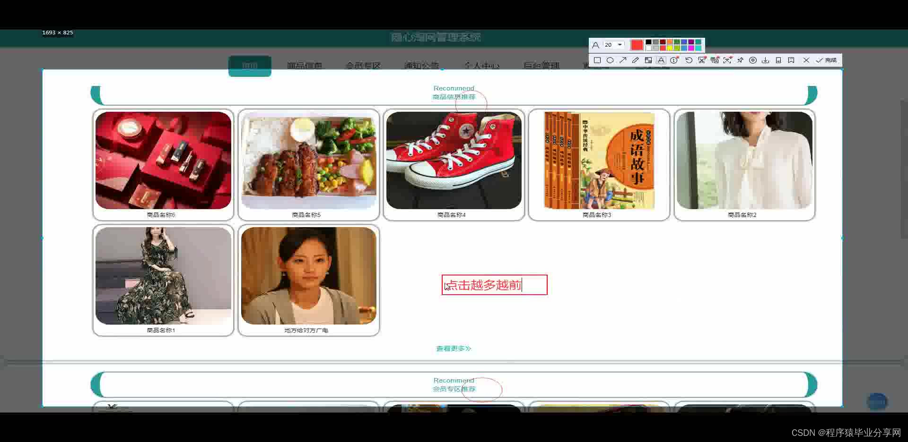
Task: Click inside the 点击越多越前 text box
Action: 494,285
